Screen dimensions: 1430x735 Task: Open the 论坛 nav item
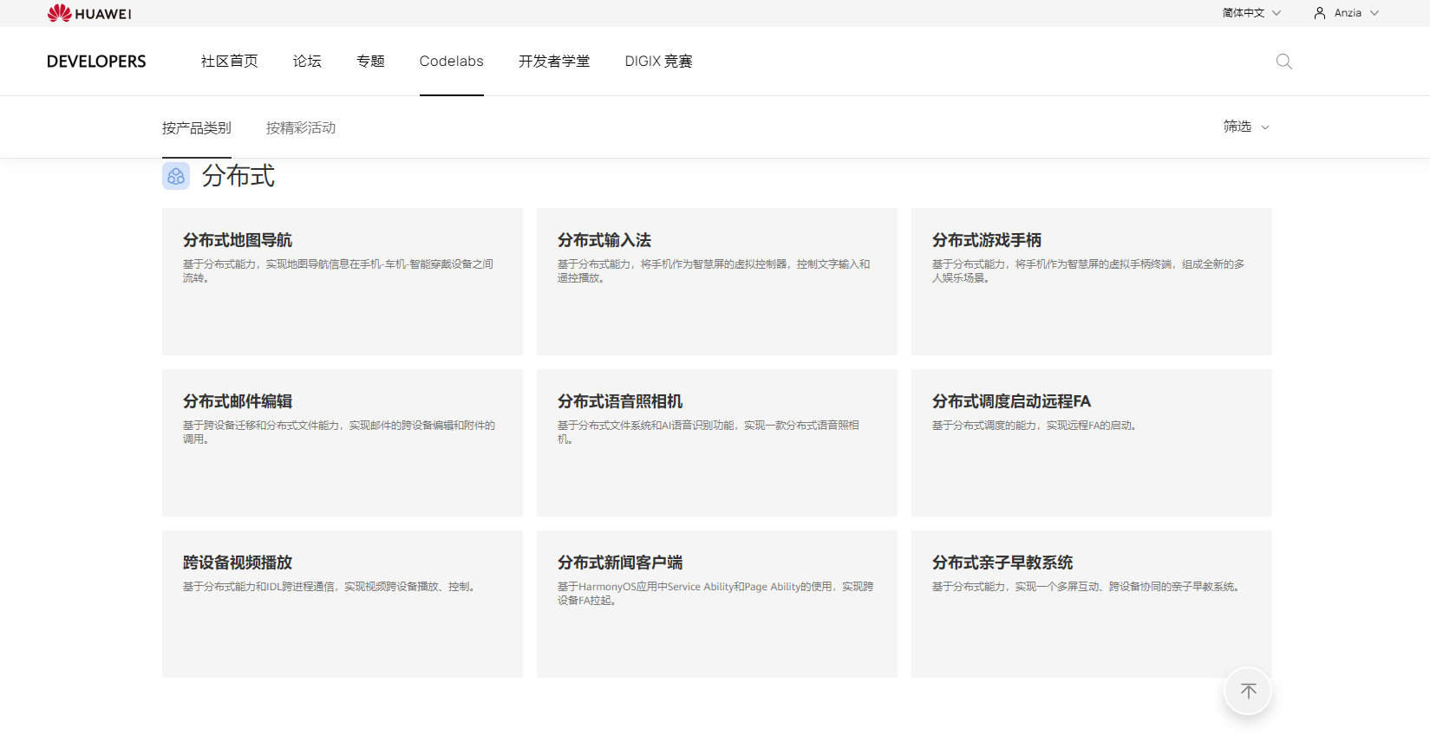click(x=307, y=61)
